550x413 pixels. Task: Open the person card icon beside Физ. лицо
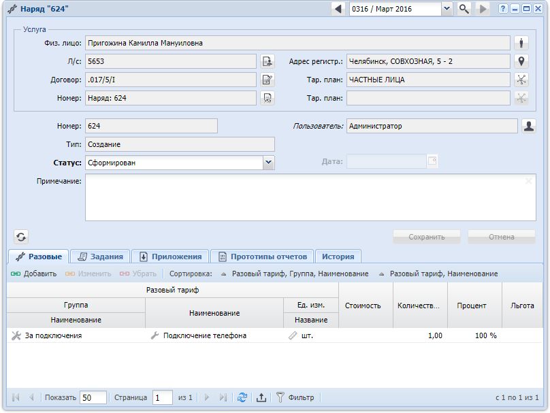pos(521,43)
